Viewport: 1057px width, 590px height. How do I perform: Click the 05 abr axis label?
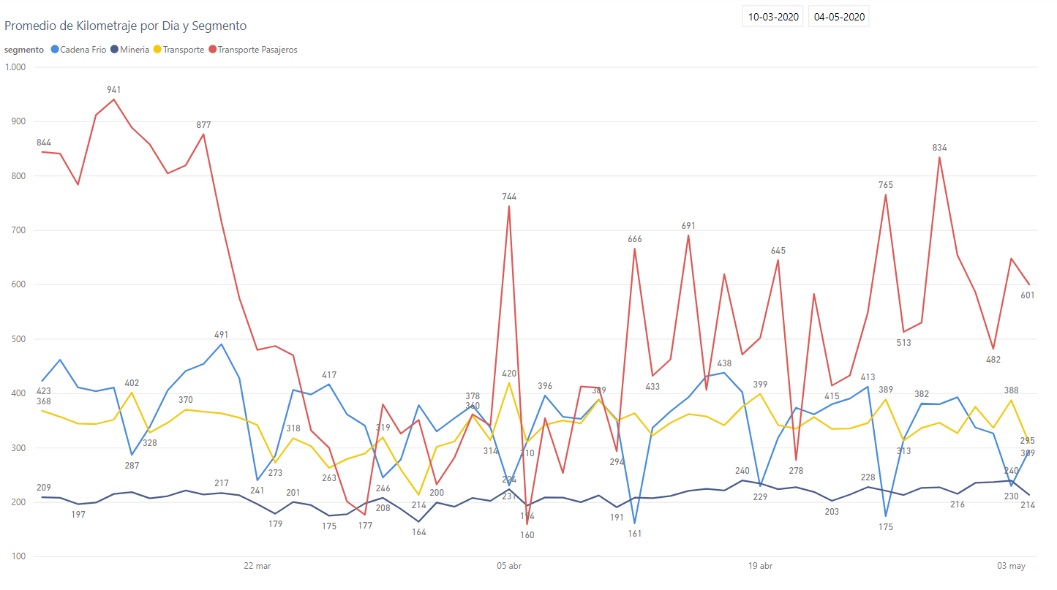(509, 566)
